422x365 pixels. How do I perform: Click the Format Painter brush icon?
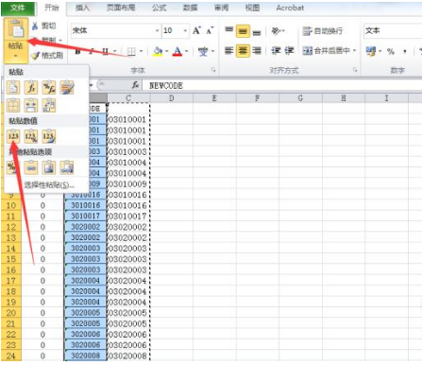click(x=36, y=56)
